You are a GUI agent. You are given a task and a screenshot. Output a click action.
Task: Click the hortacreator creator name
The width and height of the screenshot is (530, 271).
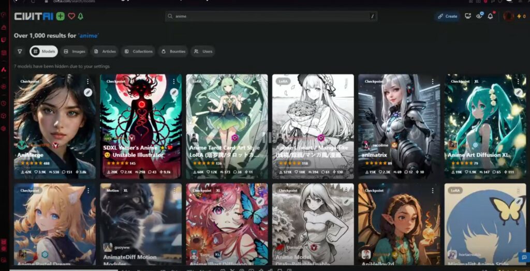(x=470, y=254)
